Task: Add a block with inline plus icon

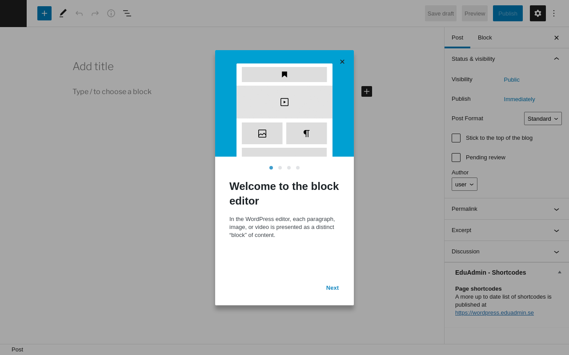Action: (x=367, y=91)
